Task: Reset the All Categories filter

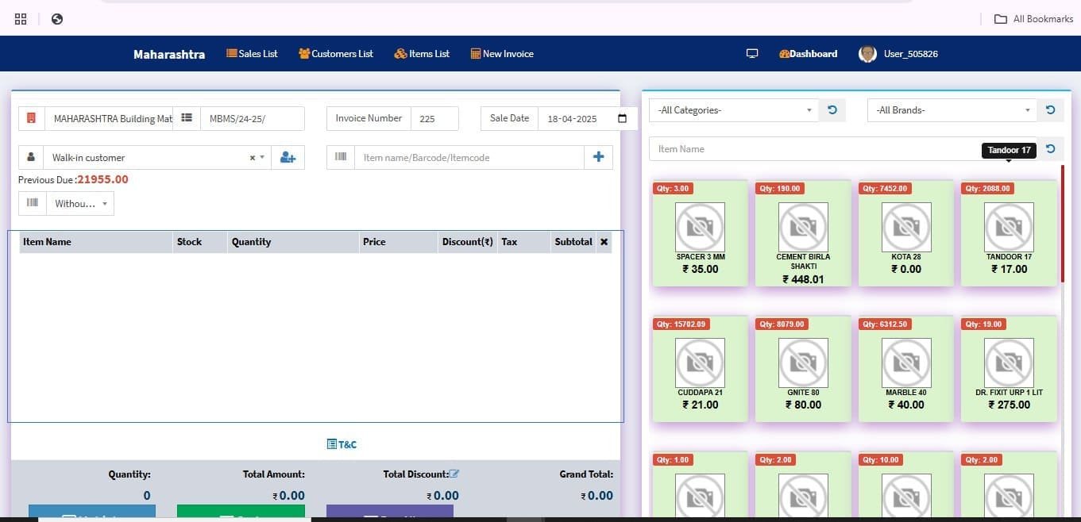Action: (832, 110)
